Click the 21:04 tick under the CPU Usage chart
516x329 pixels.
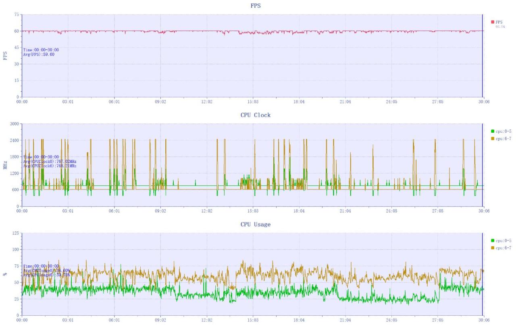(x=345, y=321)
